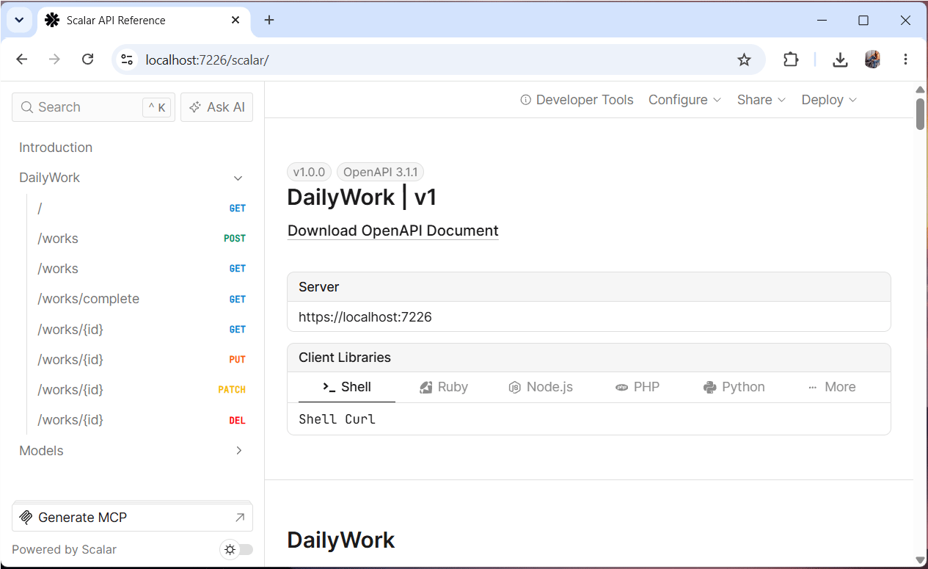Click the DailyWork section heading at the bottom

click(341, 540)
